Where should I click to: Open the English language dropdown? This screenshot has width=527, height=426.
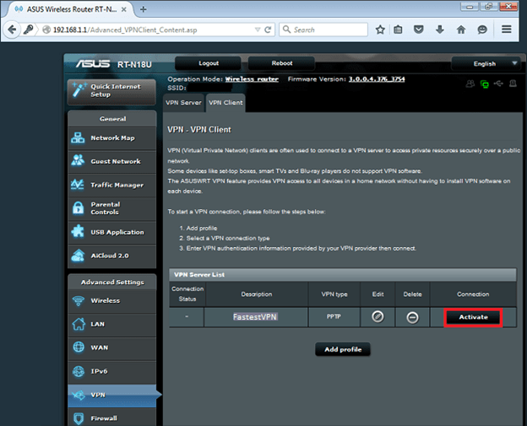click(486, 63)
